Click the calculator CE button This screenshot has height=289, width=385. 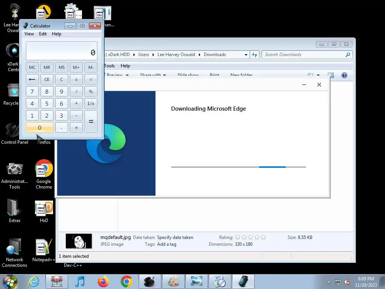click(47, 79)
